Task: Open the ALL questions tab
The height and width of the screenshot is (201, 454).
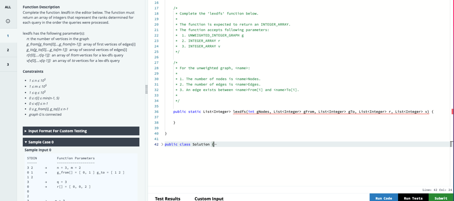Action: pyautogui.click(x=8, y=7)
